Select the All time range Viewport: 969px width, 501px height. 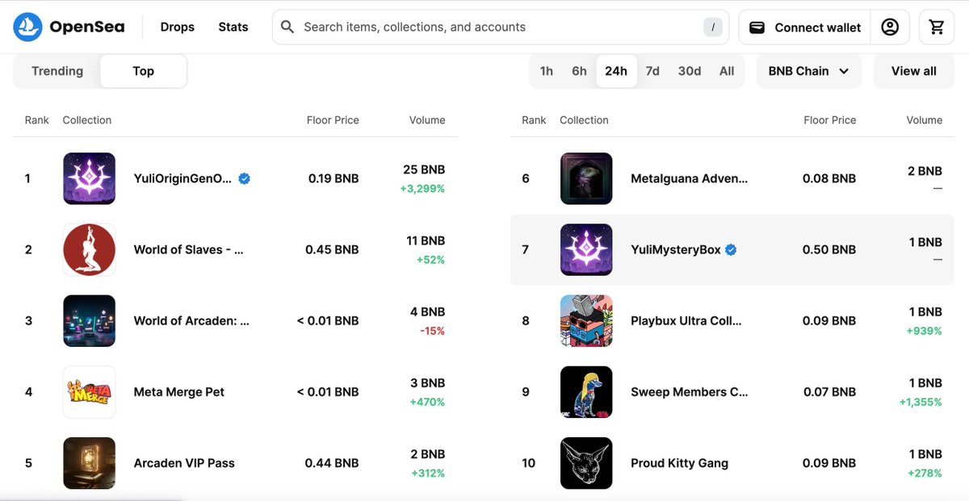click(x=727, y=71)
